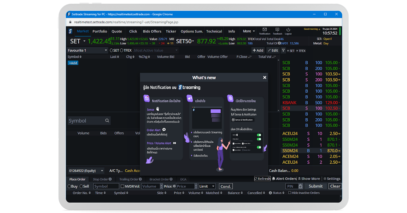The height and width of the screenshot is (213, 407).
Task: Open the Notification envelope icon
Action: (x=265, y=30)
